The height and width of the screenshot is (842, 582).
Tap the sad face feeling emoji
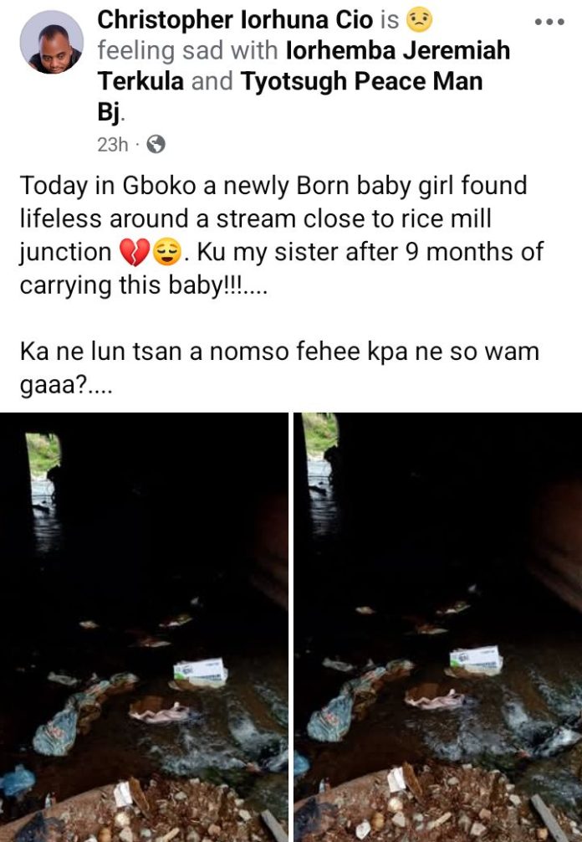coord(420,20)
